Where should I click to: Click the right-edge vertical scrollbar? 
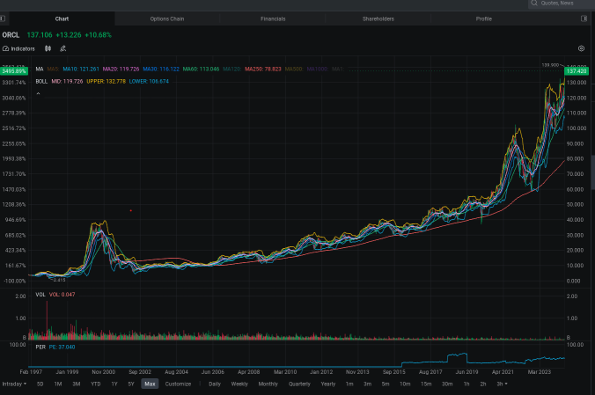(x=592, y=171)
